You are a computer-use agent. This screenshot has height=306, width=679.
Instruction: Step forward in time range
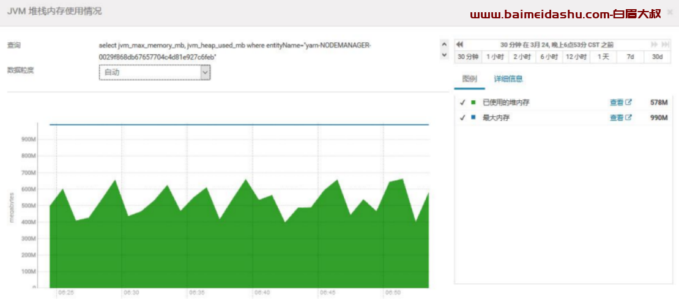655,45
